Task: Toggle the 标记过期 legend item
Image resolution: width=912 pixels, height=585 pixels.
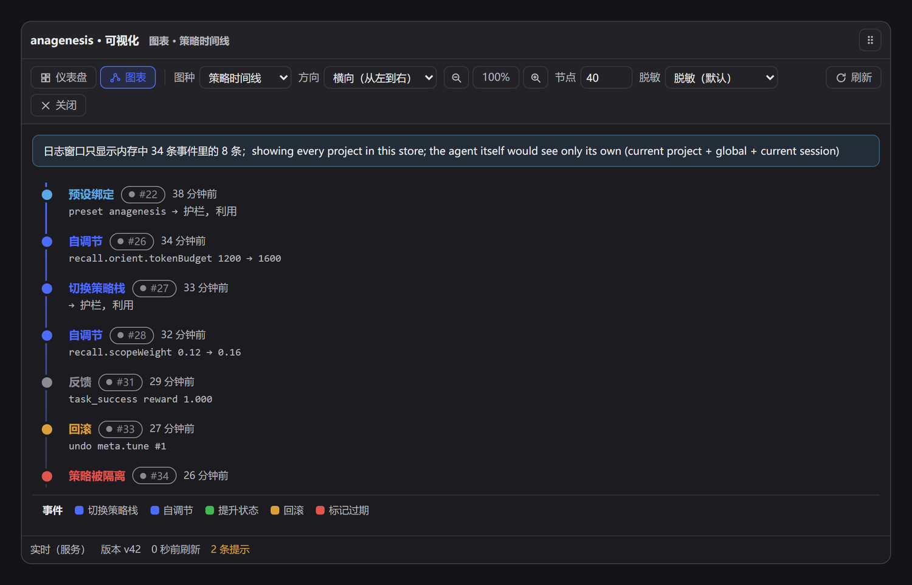Action: point(342,510)
